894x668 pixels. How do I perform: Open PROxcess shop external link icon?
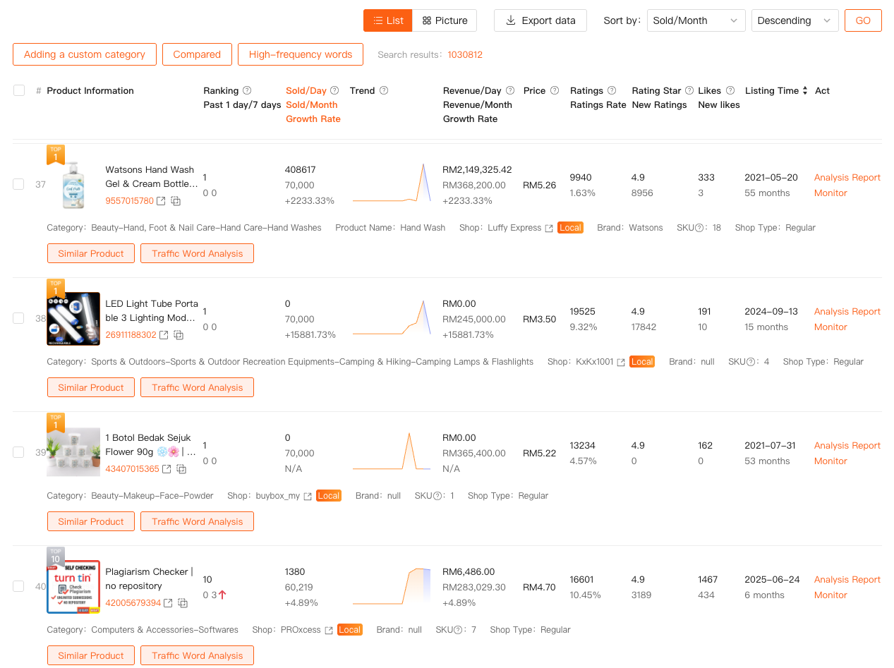click(329, 630)
